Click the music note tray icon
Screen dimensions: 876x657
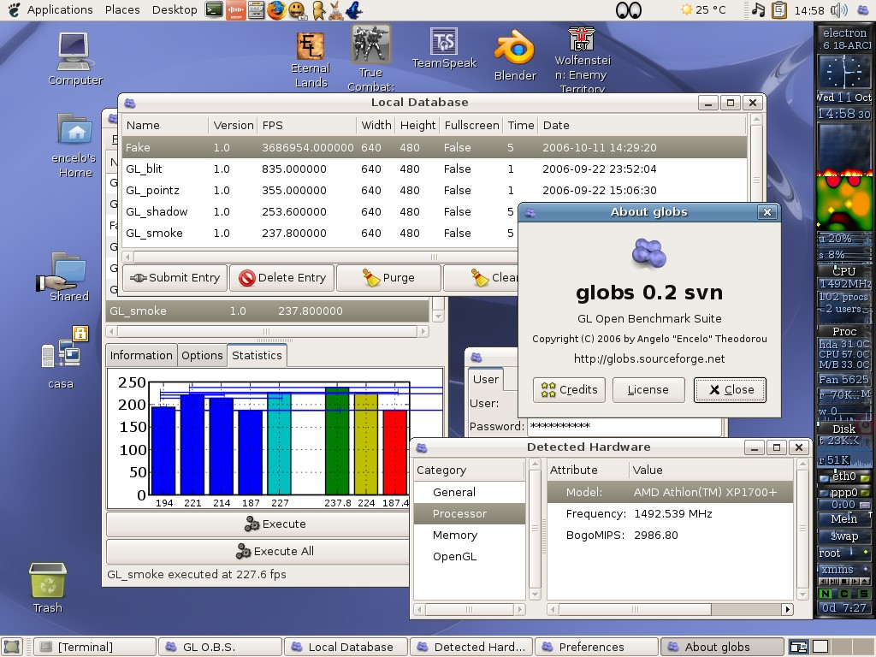click(758, 9)
